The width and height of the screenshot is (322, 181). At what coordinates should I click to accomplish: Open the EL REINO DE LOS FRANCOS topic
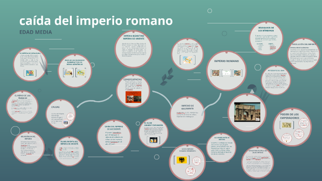point(22,107)
